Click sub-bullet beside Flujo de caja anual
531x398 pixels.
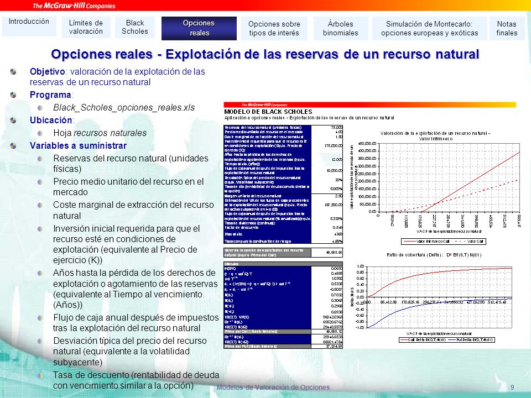point(40,318)
